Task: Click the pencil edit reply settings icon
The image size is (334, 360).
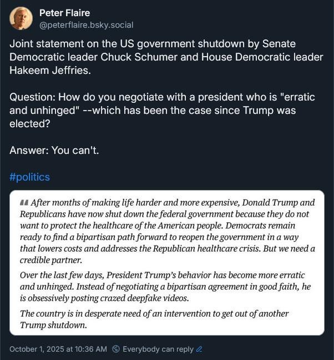Action: point(199,349)
